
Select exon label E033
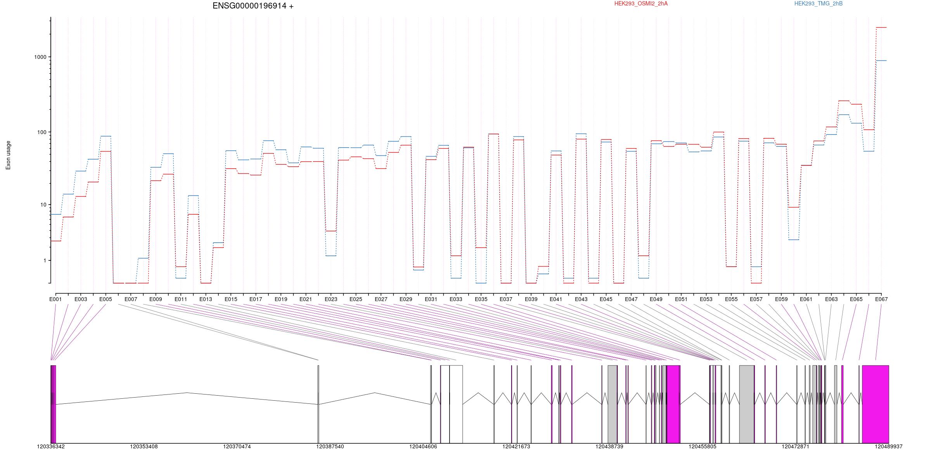coord(456,299)
